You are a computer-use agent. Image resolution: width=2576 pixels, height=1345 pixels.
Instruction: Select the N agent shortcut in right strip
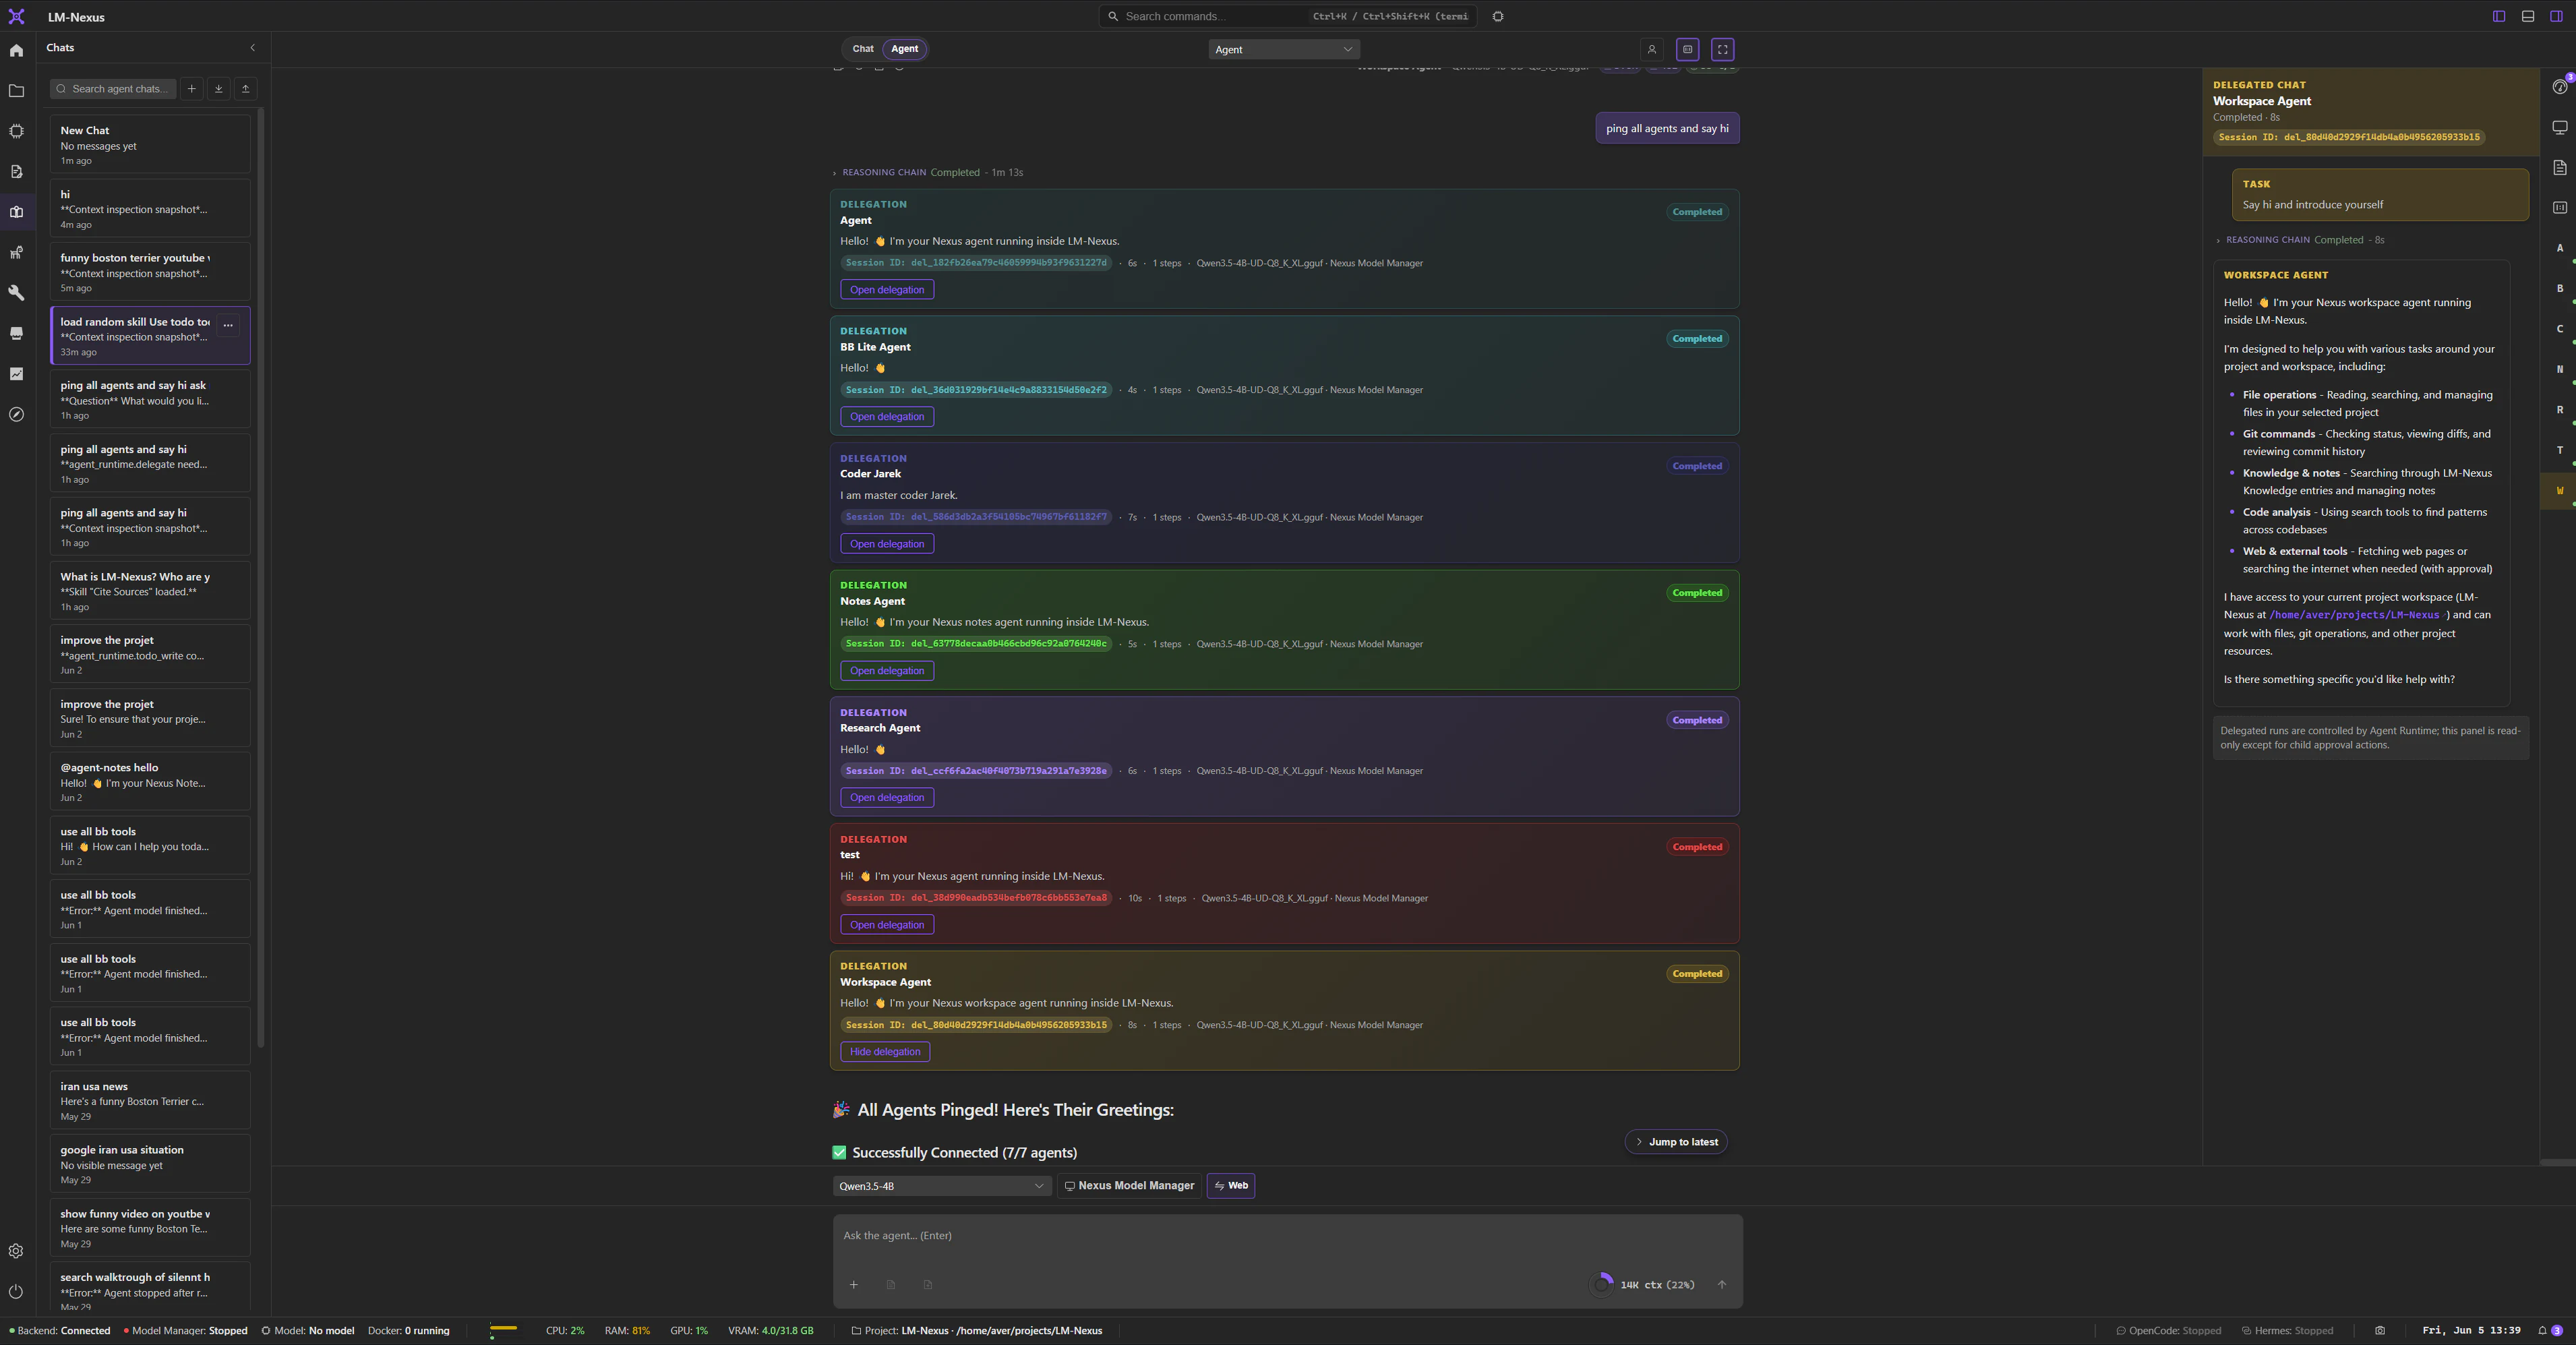click(x=2560, y=369)
